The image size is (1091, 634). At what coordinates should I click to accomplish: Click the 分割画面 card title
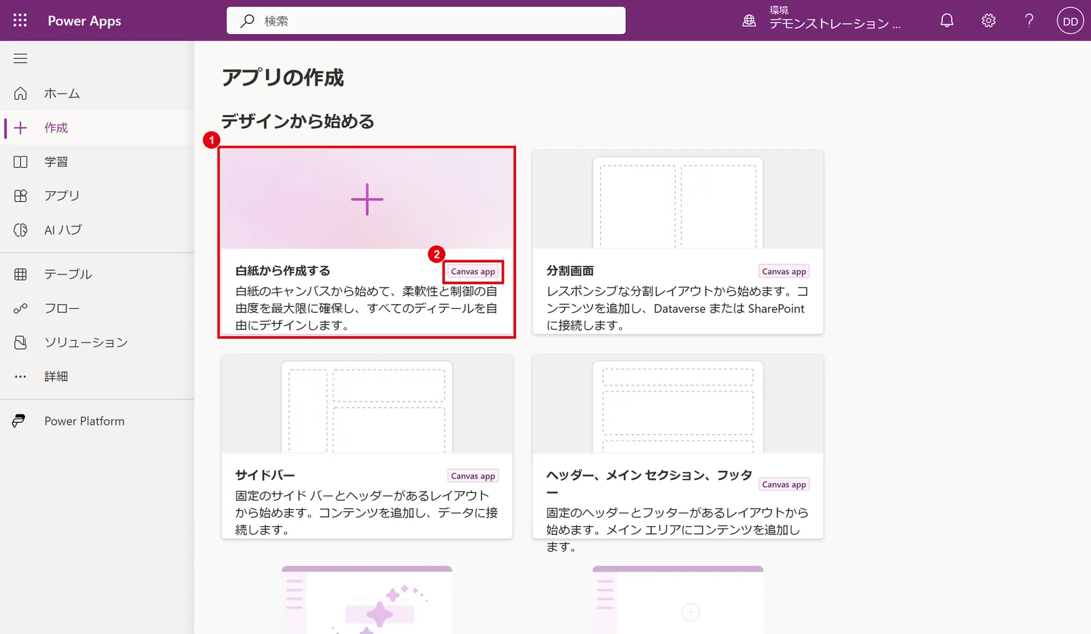[570, 271]
